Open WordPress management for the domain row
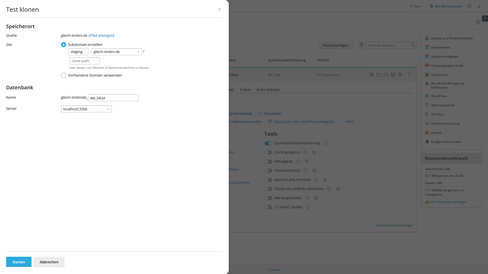Image resolution: width=488 pixels, height=274 pixels. [372, 75]
